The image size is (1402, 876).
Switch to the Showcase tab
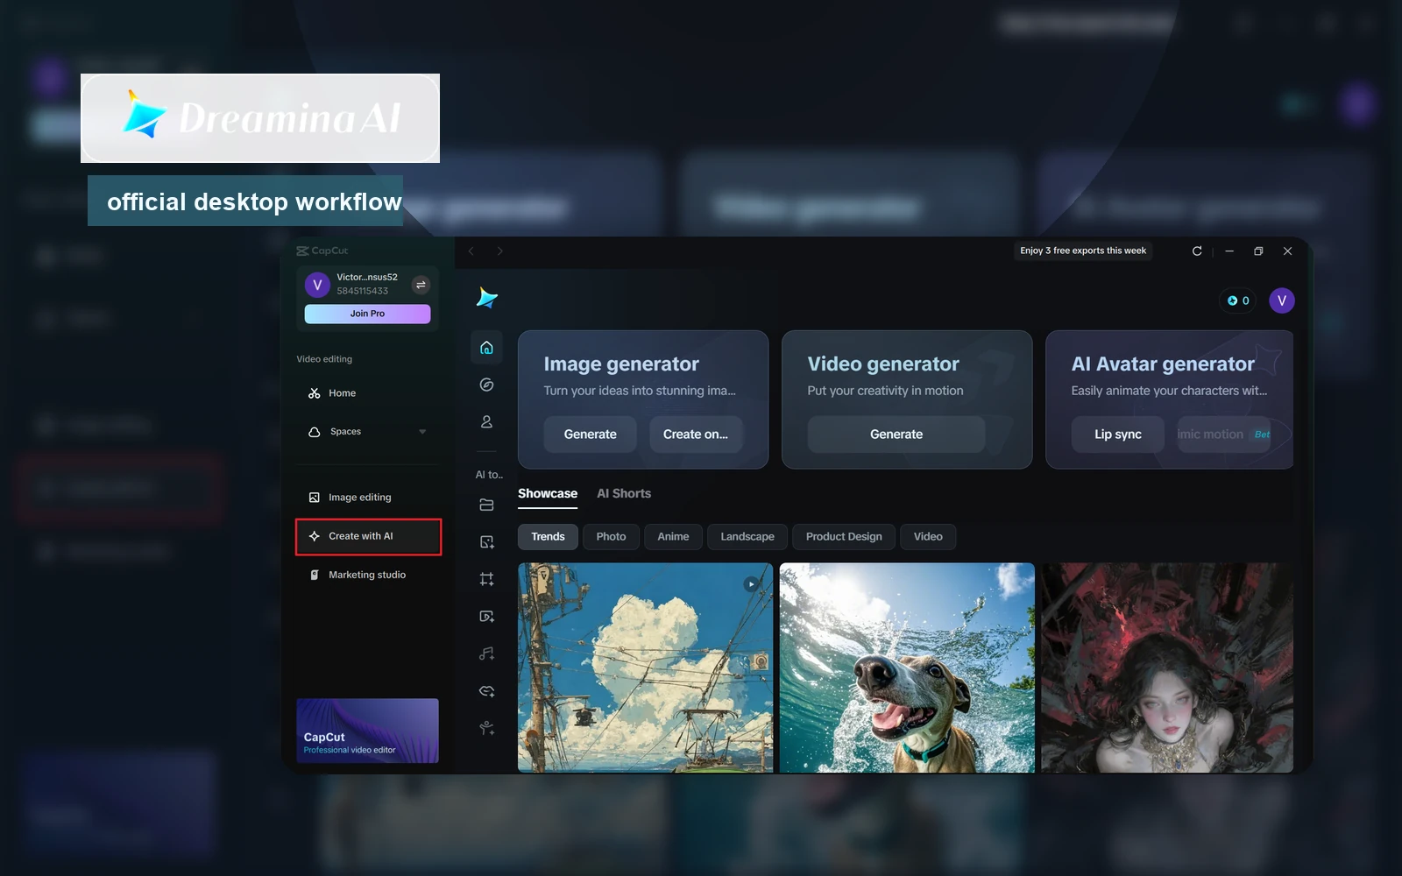pos(548,494)
